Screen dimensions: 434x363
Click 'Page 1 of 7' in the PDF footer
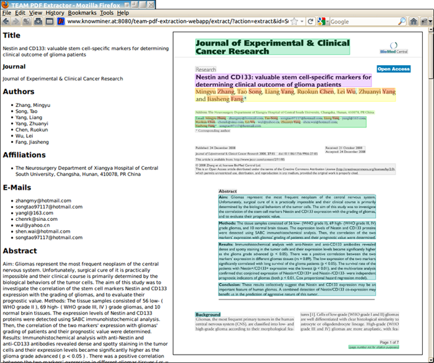[x=389, y=343]
